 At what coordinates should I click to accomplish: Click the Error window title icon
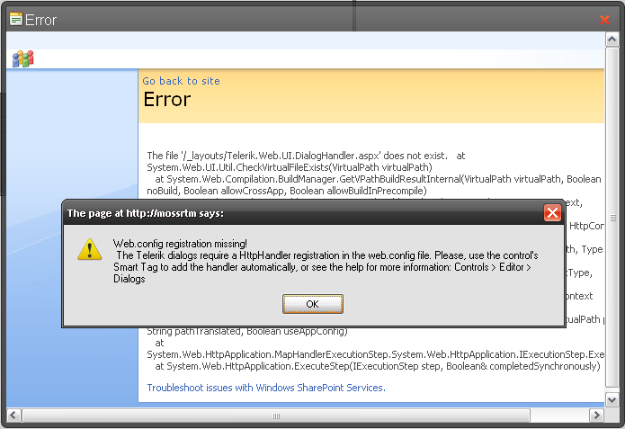(x=16, y=19)
